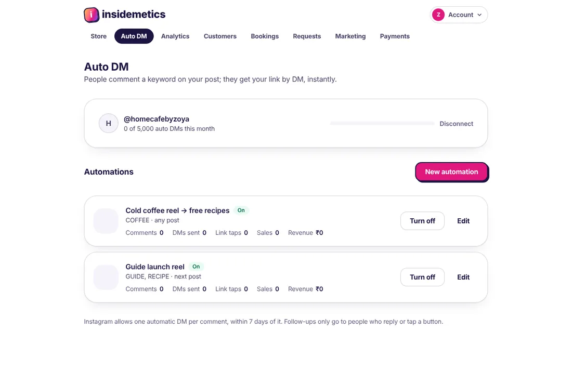This screenshot has height=384, width=572.
Task: Edit the Cold coffee reel automation
Action: 463,221
